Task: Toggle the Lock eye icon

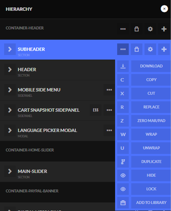Action: [123, 189]
